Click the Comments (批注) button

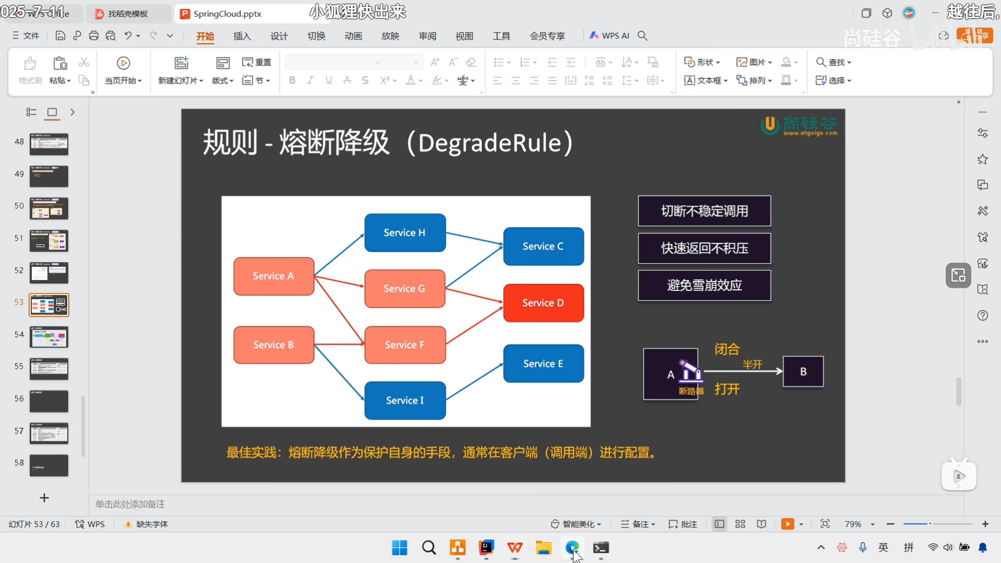[682, 524]
